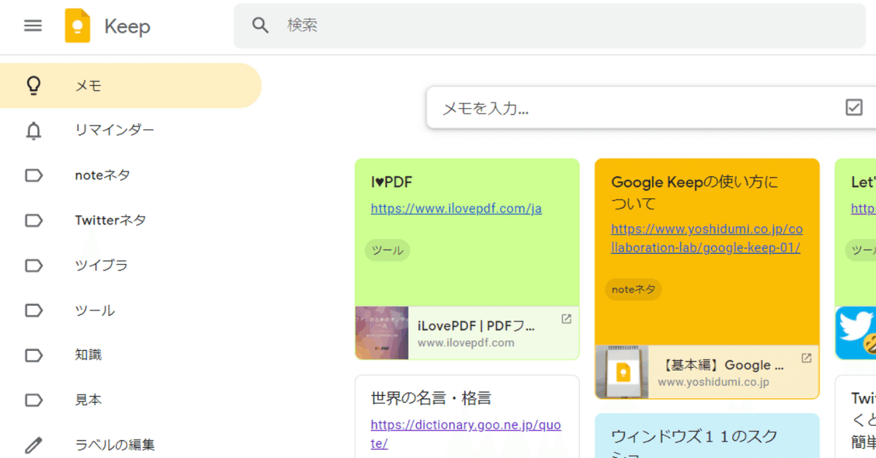The image size is (876, 458).
Task: Click the ツール label icon in sidebar
Action: point(34,311)
